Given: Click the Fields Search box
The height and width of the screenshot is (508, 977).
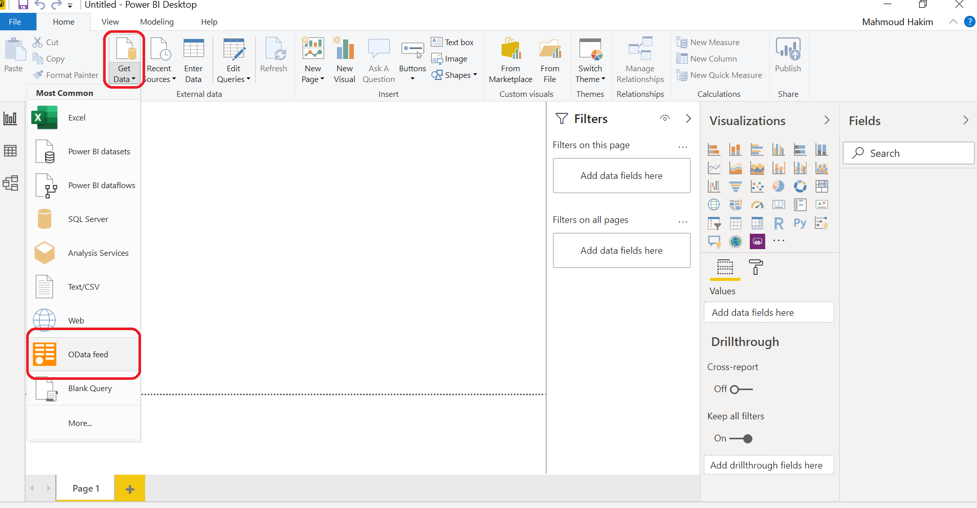Looking at the screenshot, I should pyautogui.click(x=908, y=153).
